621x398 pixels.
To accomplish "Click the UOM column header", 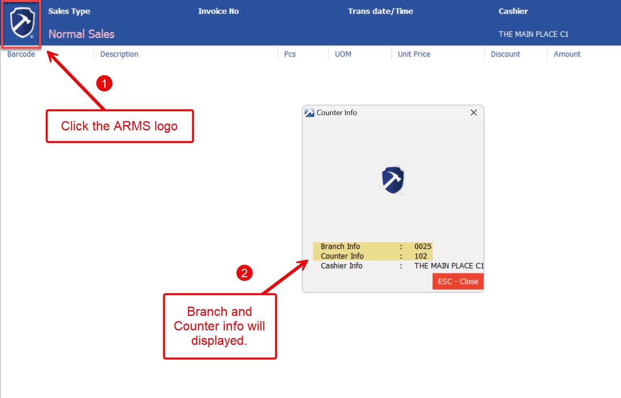I will click(x=343, y=54).
